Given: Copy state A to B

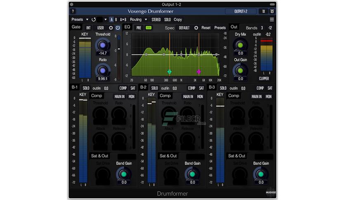Looking at the screenshot, I should [x=123, y=19].
